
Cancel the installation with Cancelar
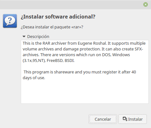103,119
